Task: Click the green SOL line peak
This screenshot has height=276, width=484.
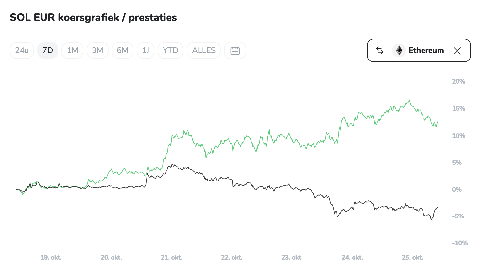Action: (x=409, y=100)
